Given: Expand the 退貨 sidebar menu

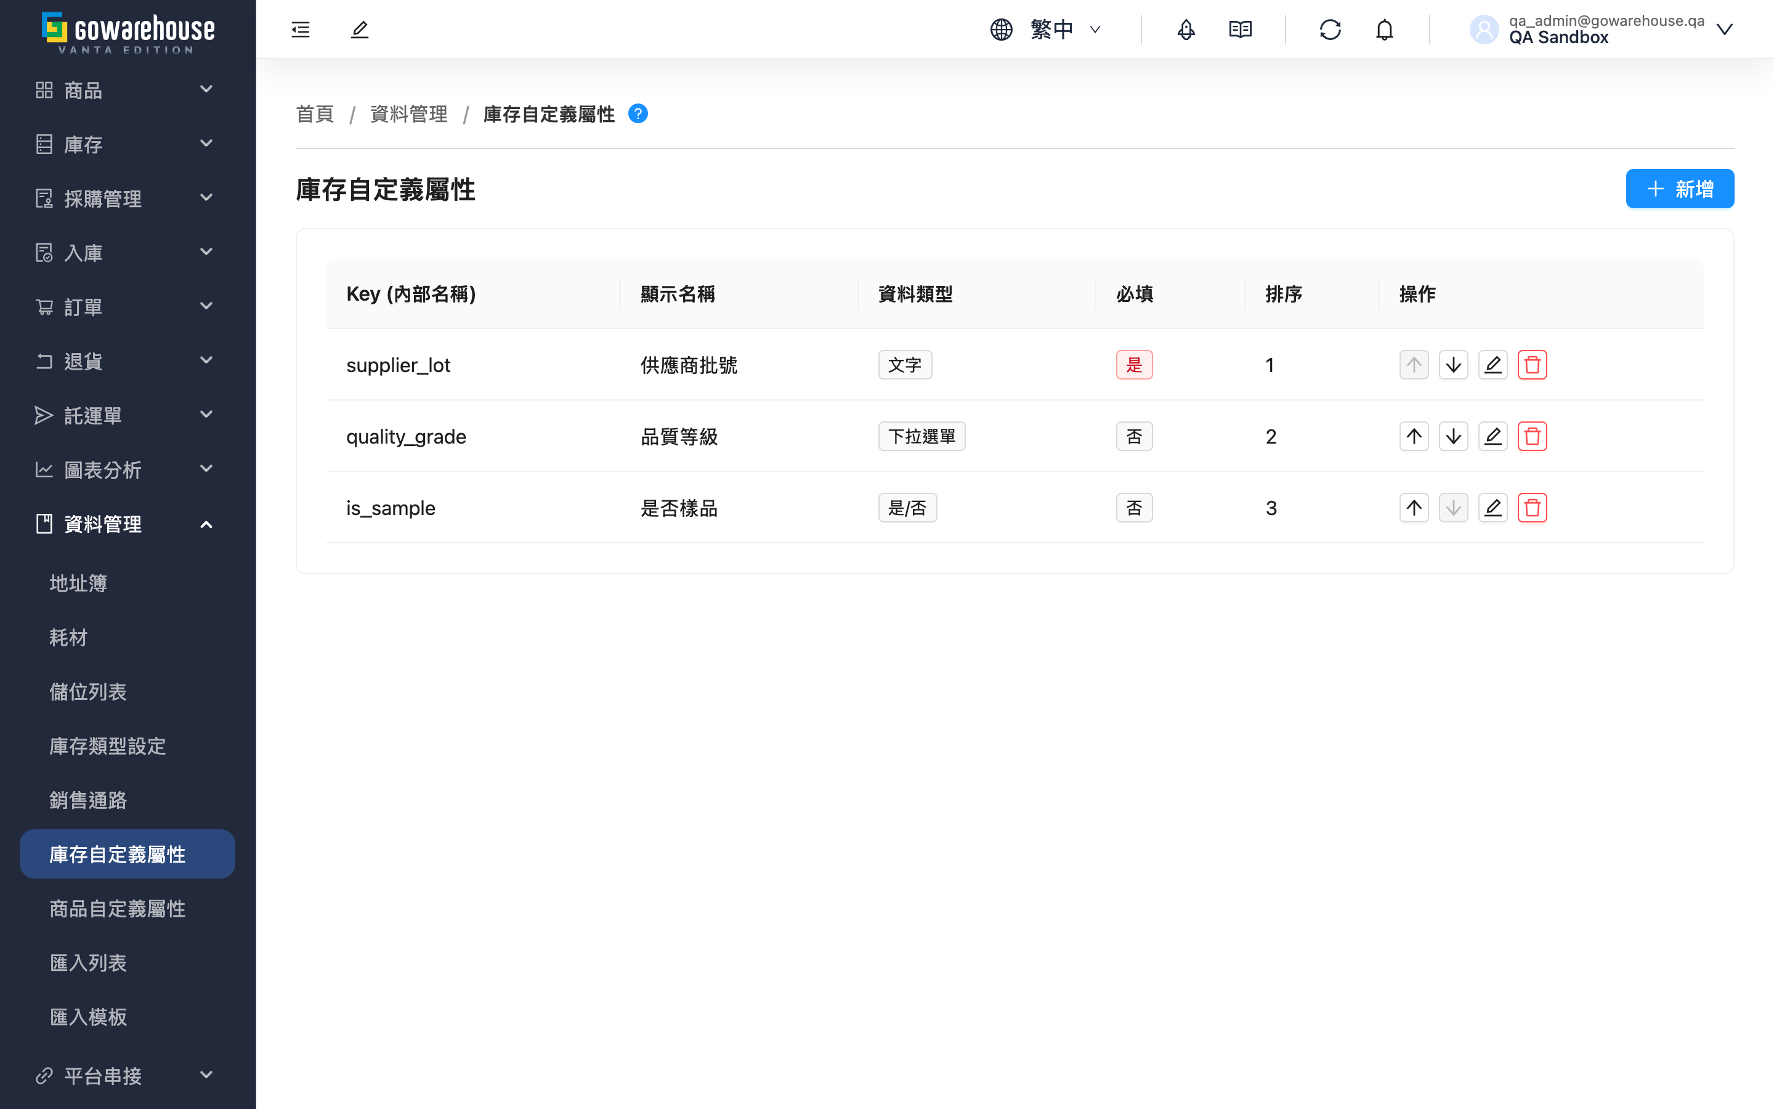Looking at the screenshot, I should tap(128, 362).
